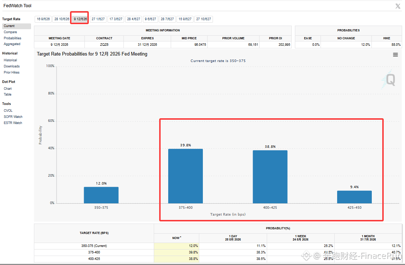Image resolution: width=405 pixels, height=265 pixels.
Task: Click the prior volume value 69,151
Action: (x=253, y=45)
